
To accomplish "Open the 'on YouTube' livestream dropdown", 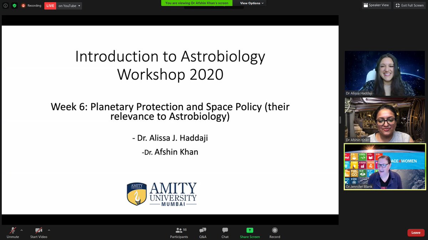I will (69, 6).
